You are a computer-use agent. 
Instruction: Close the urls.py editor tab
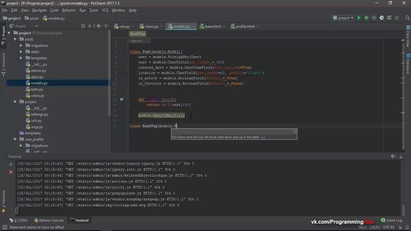click(133, 26)
